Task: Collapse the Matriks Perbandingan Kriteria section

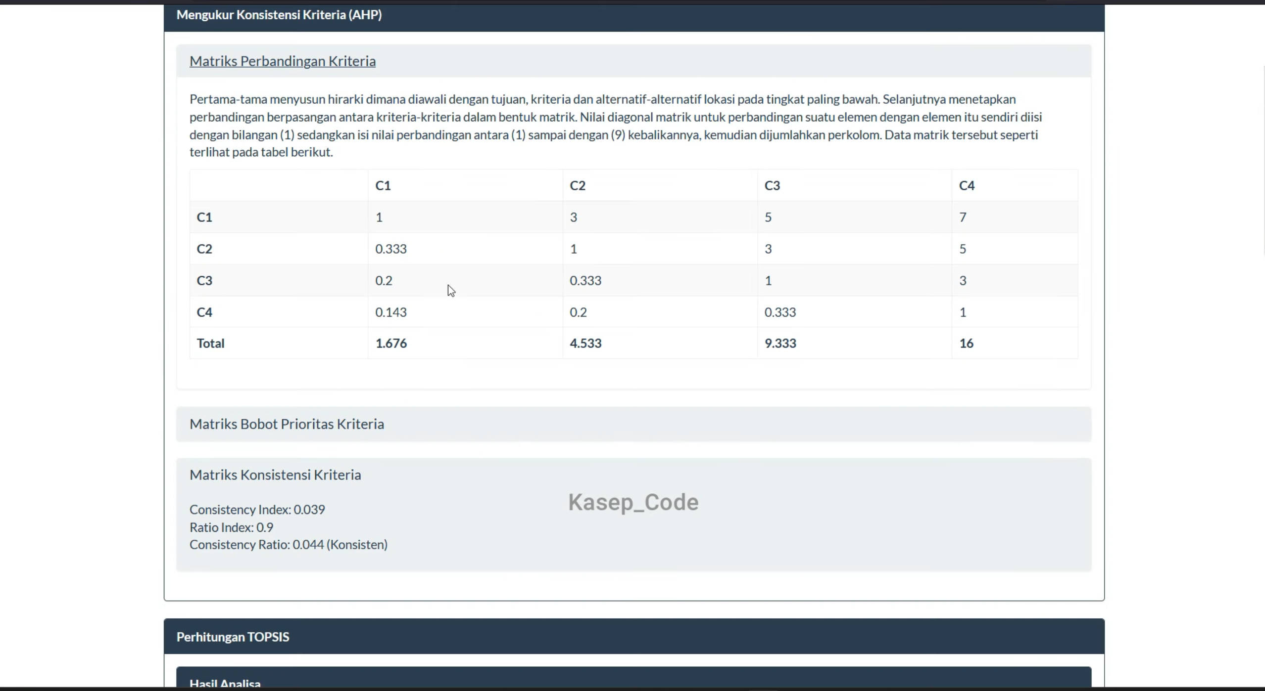Action: click(282, 61)
